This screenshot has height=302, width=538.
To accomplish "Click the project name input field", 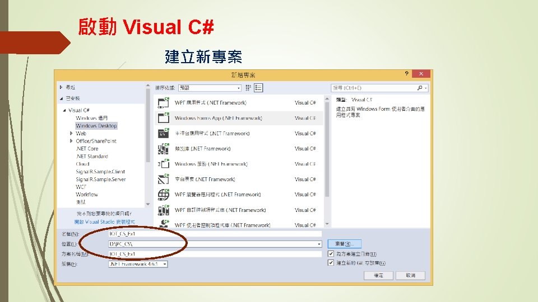I will [215, 234].
